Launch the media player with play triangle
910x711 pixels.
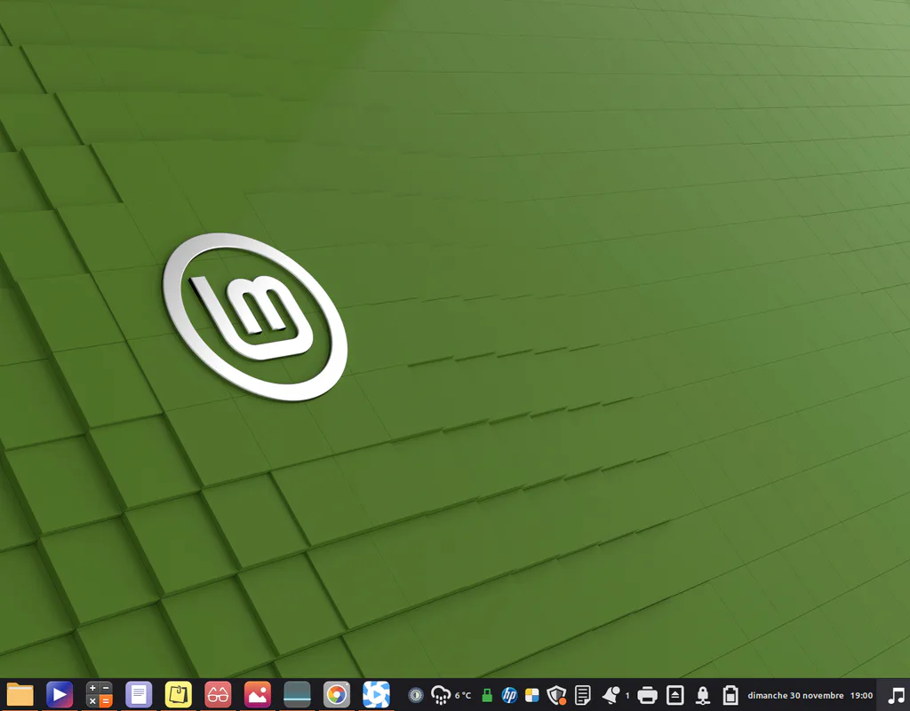coord(60,694)
